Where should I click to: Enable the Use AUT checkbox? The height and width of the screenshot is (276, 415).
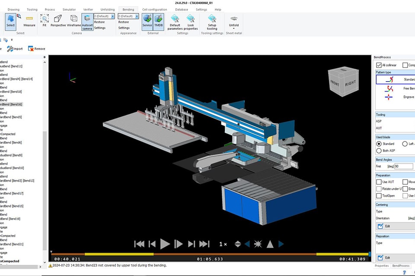pos(379,182)
